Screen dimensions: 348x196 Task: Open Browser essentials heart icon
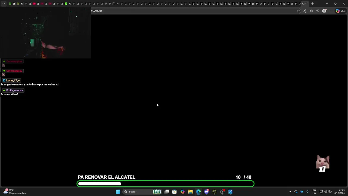(x=318, y=11)
